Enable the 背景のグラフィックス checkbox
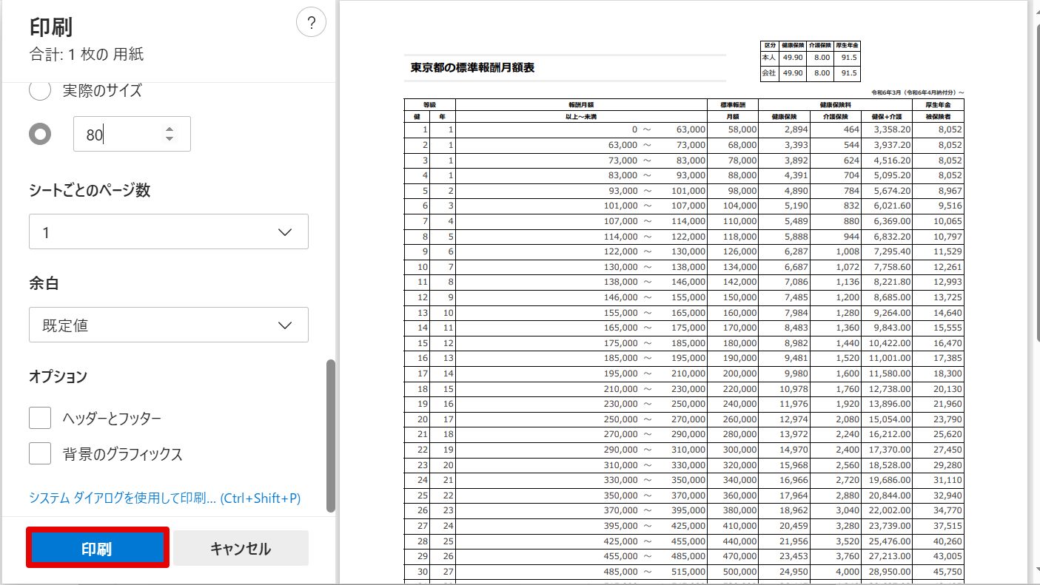This screenshot has height=585, width=1040. pos(40,453)
